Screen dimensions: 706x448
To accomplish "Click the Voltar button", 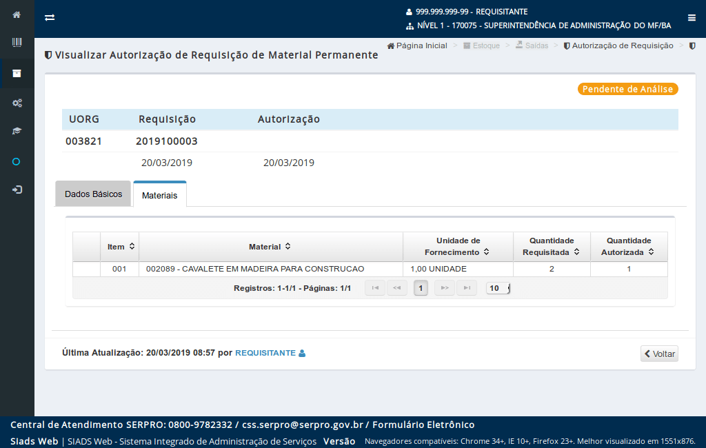I will (x=659, y=354).
